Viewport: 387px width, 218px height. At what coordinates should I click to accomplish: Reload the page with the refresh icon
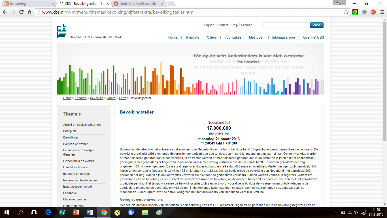[x=21, y=12]
